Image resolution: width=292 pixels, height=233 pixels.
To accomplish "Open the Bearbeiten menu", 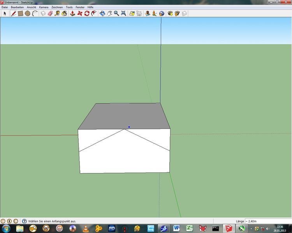I will (x=17, y=7).
